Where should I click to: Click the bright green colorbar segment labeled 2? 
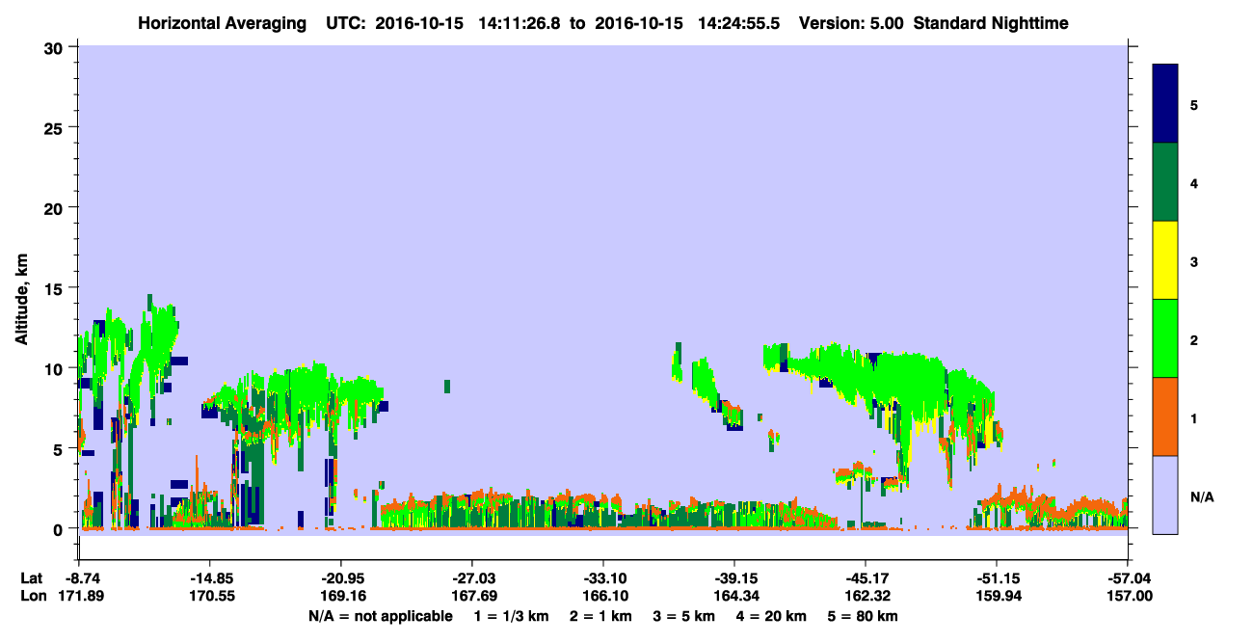[x=1165, y=338]
